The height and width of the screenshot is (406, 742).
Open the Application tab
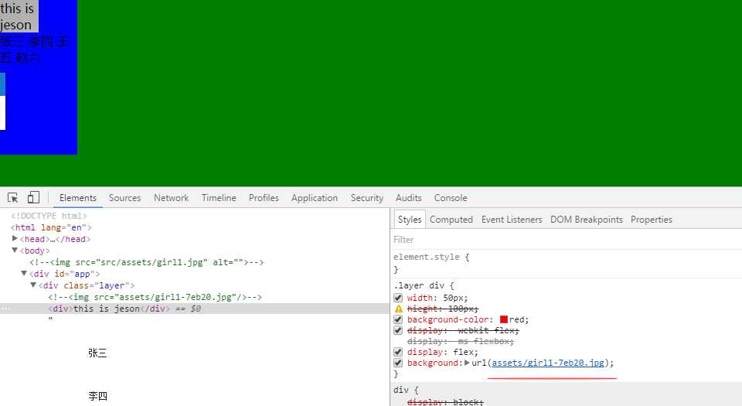315,198
